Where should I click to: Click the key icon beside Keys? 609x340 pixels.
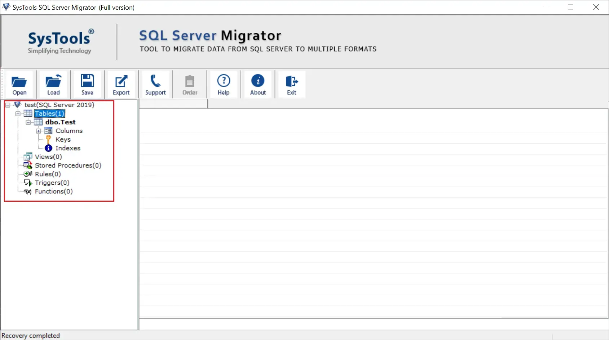48,139
